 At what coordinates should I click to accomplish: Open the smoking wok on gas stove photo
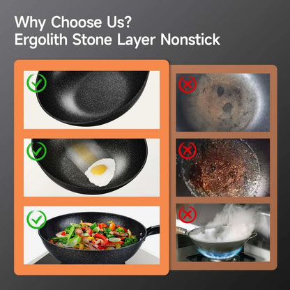223,233
